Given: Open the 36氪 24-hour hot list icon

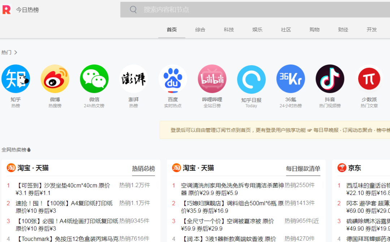Looking at the screenshot, I should [291, 79].
